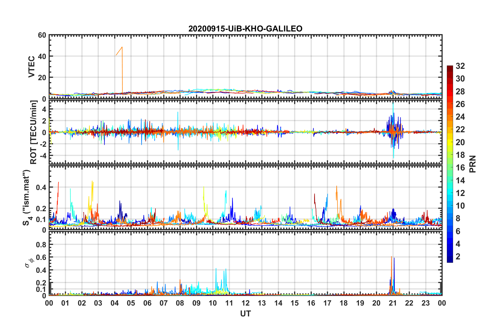Click colorbar tick value 16
The width and height of the screenshot is (491, 328).
pos(460,168)
